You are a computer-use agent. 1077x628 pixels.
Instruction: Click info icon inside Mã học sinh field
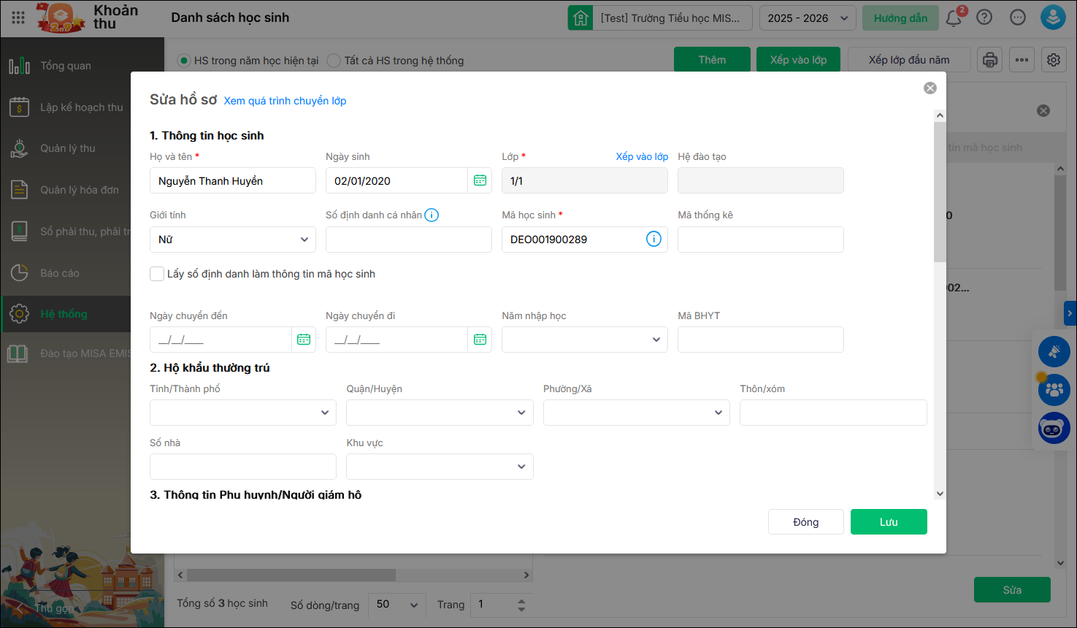click(654, 240)
